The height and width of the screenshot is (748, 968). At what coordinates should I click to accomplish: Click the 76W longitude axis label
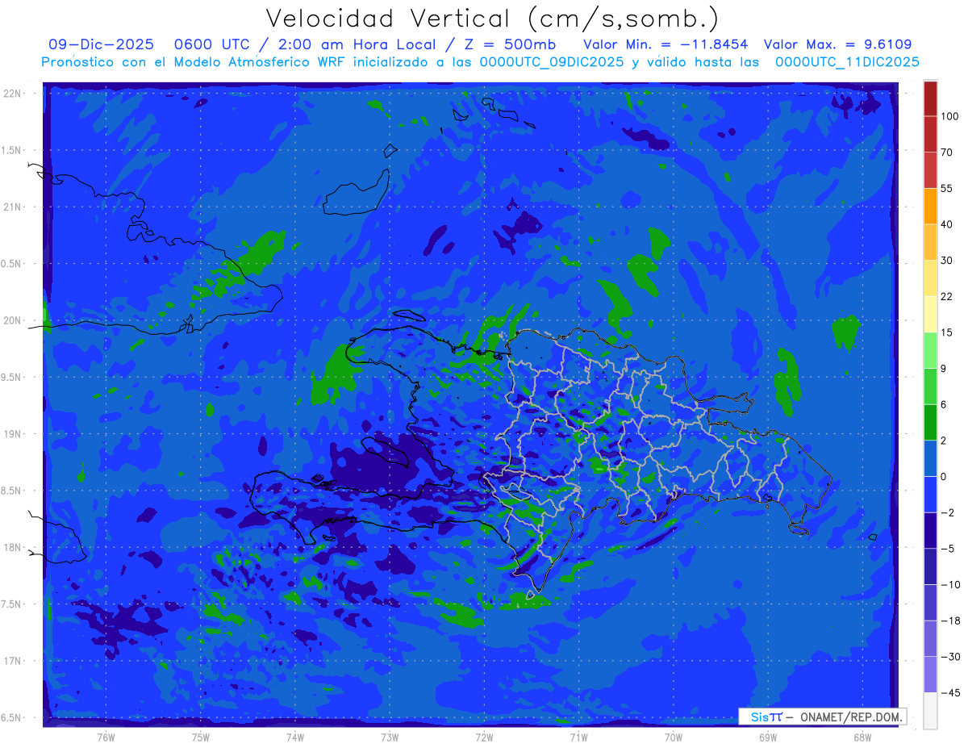click(106, 737)
